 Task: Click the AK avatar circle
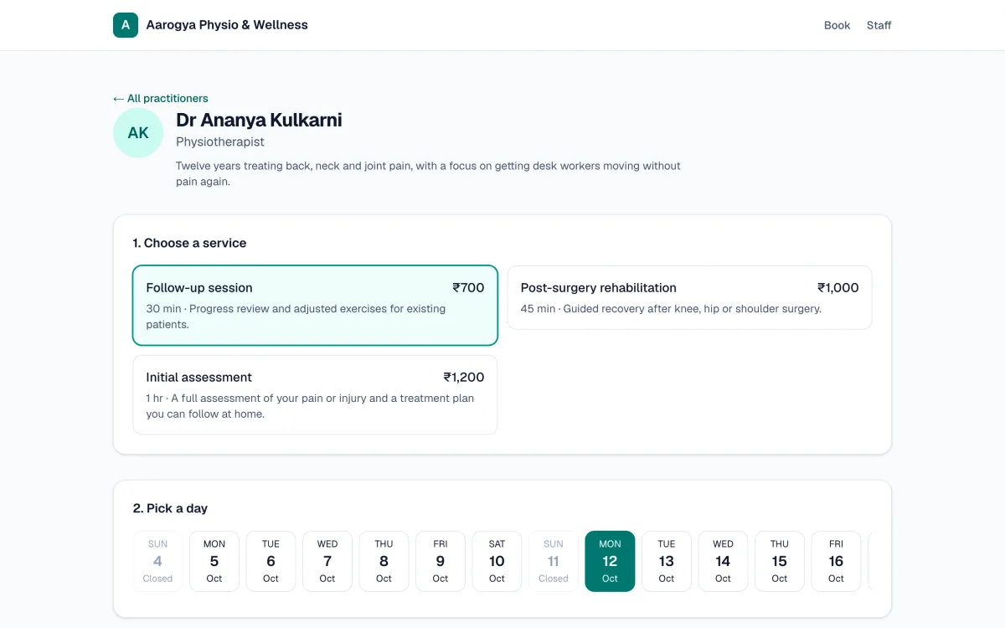coord(138,132)
